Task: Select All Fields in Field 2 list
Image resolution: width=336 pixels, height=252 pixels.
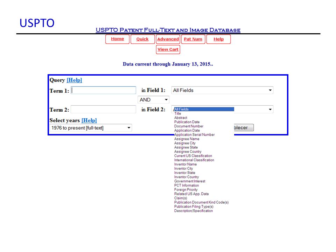Action: point(204,109)
